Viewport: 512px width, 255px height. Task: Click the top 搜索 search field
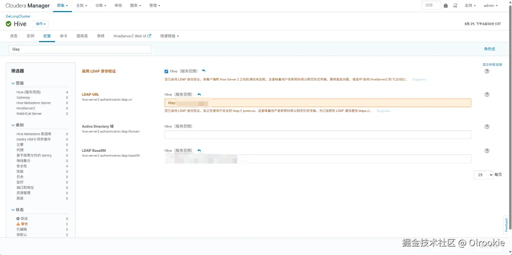point(431,5)
